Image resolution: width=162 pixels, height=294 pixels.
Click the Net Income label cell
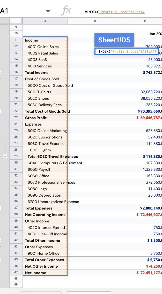pyautogui.click(x=45, y=273)
